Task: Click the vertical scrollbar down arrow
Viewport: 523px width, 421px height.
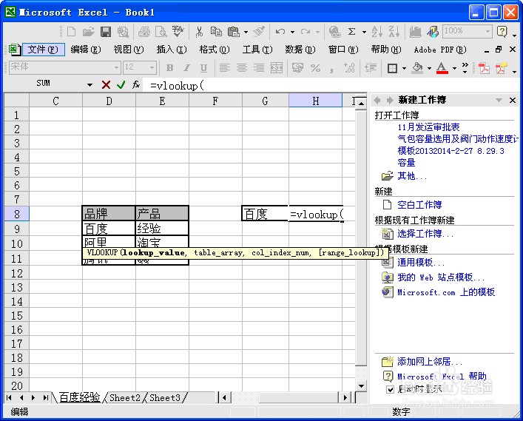Action: pos(361,386)
